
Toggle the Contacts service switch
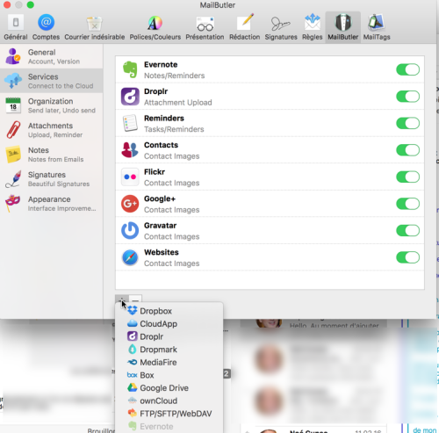[x=407, y=150]
